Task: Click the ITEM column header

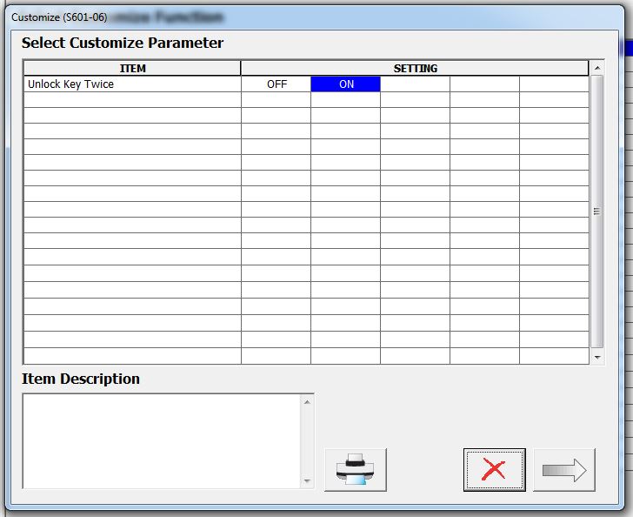Action: (132, 68)
